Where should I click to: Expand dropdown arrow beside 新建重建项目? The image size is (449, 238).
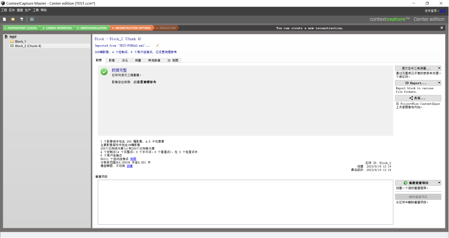click(x=439, y=183)
